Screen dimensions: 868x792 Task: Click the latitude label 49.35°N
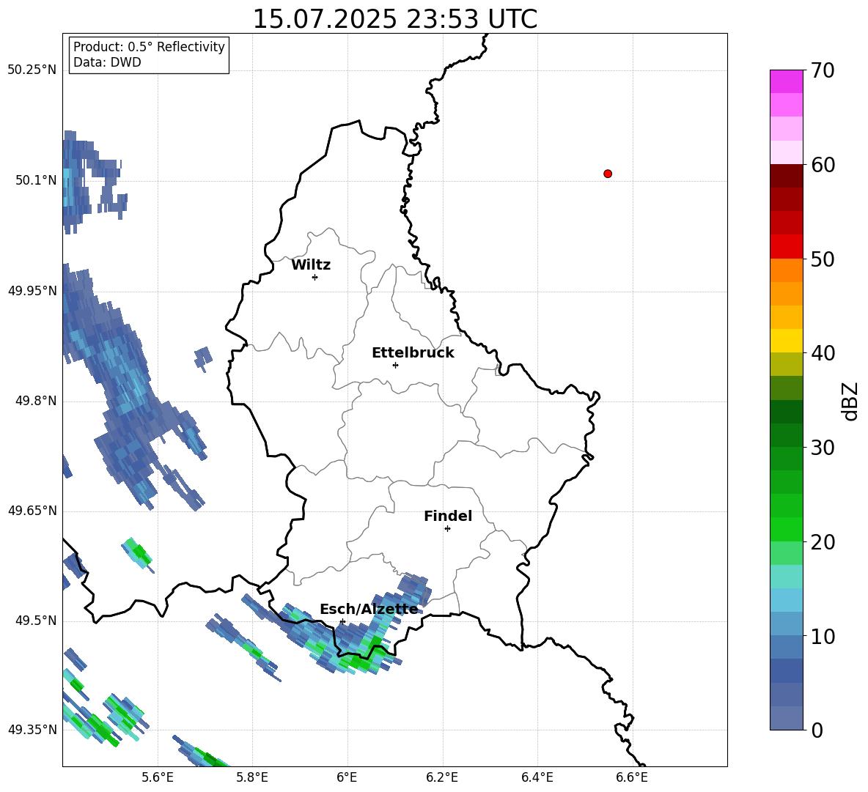click(x=32, y=730)
